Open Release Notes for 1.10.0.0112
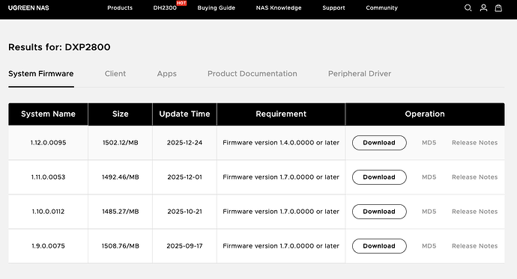The height and width of the screenshot is (279, 517). 474,212
